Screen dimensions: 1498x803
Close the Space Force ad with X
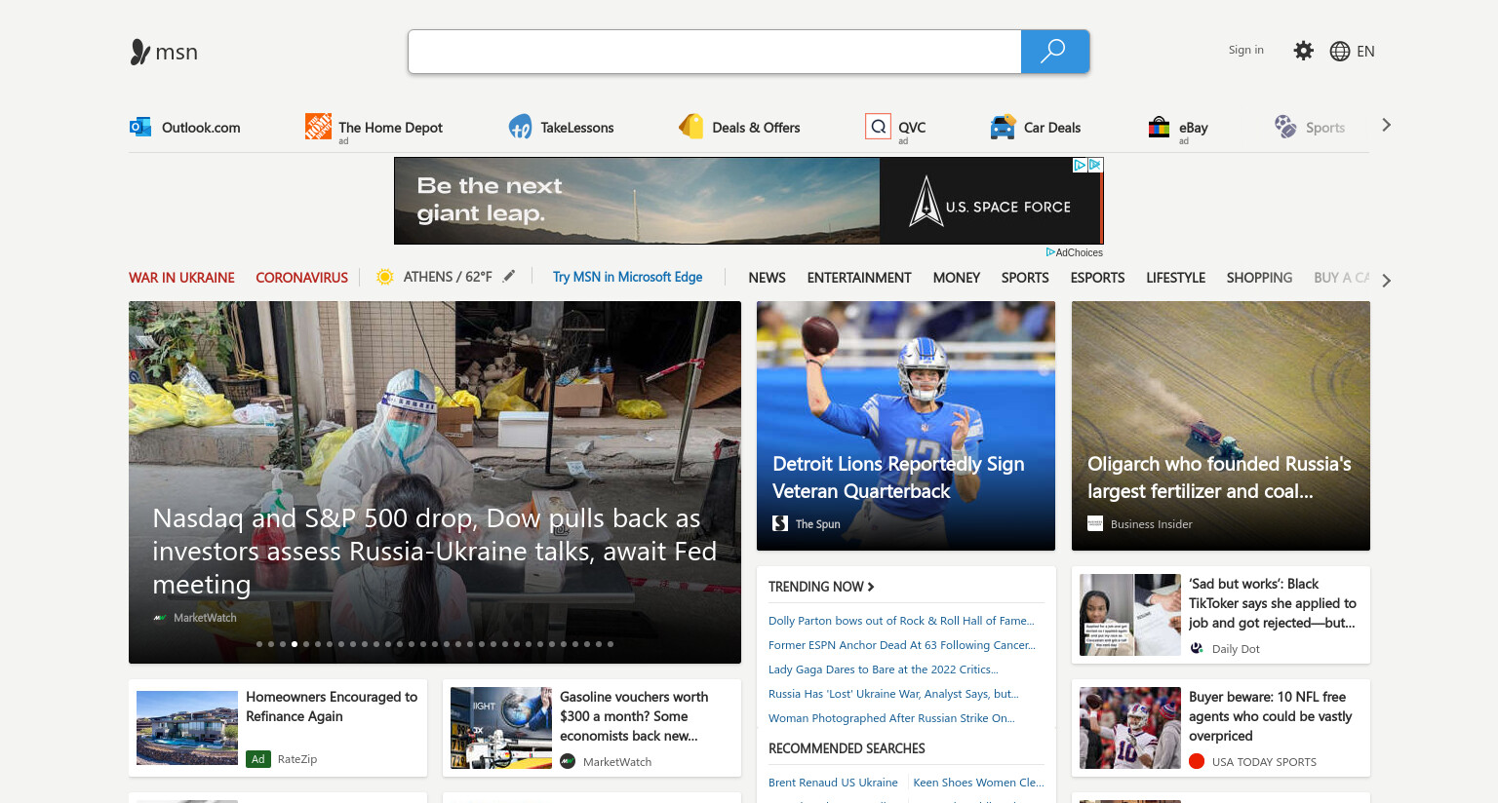[x=1095, y=165]
